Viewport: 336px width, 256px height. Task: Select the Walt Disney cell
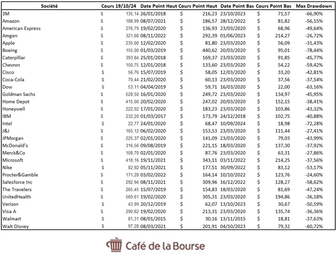15,226
